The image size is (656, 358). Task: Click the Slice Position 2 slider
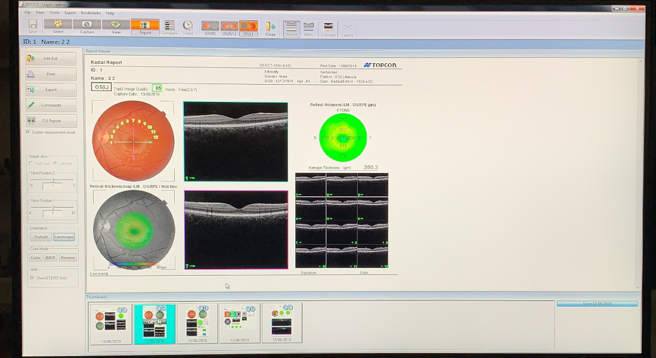point(52,180)
